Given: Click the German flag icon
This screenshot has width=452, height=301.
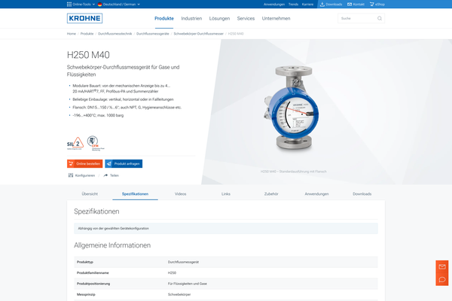Looking at the screenshot, I should [x=99, y=5].
